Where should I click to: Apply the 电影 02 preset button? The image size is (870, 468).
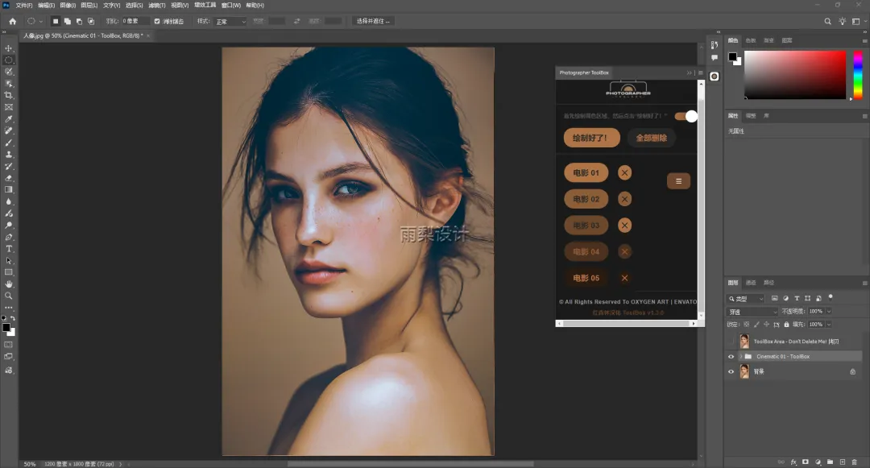(586, 199)
